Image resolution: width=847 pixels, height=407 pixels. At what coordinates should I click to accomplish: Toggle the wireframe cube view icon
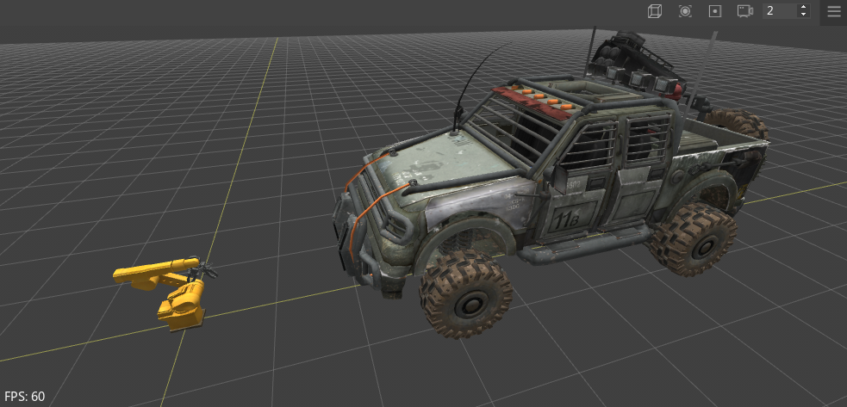(656, 11)
